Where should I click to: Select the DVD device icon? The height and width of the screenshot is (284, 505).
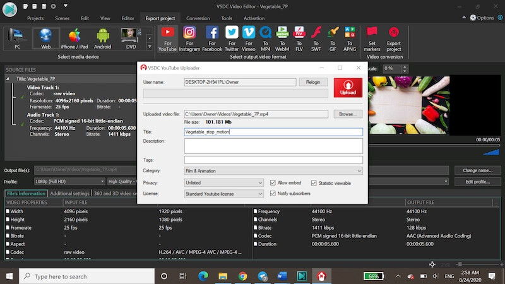(131, 38)
